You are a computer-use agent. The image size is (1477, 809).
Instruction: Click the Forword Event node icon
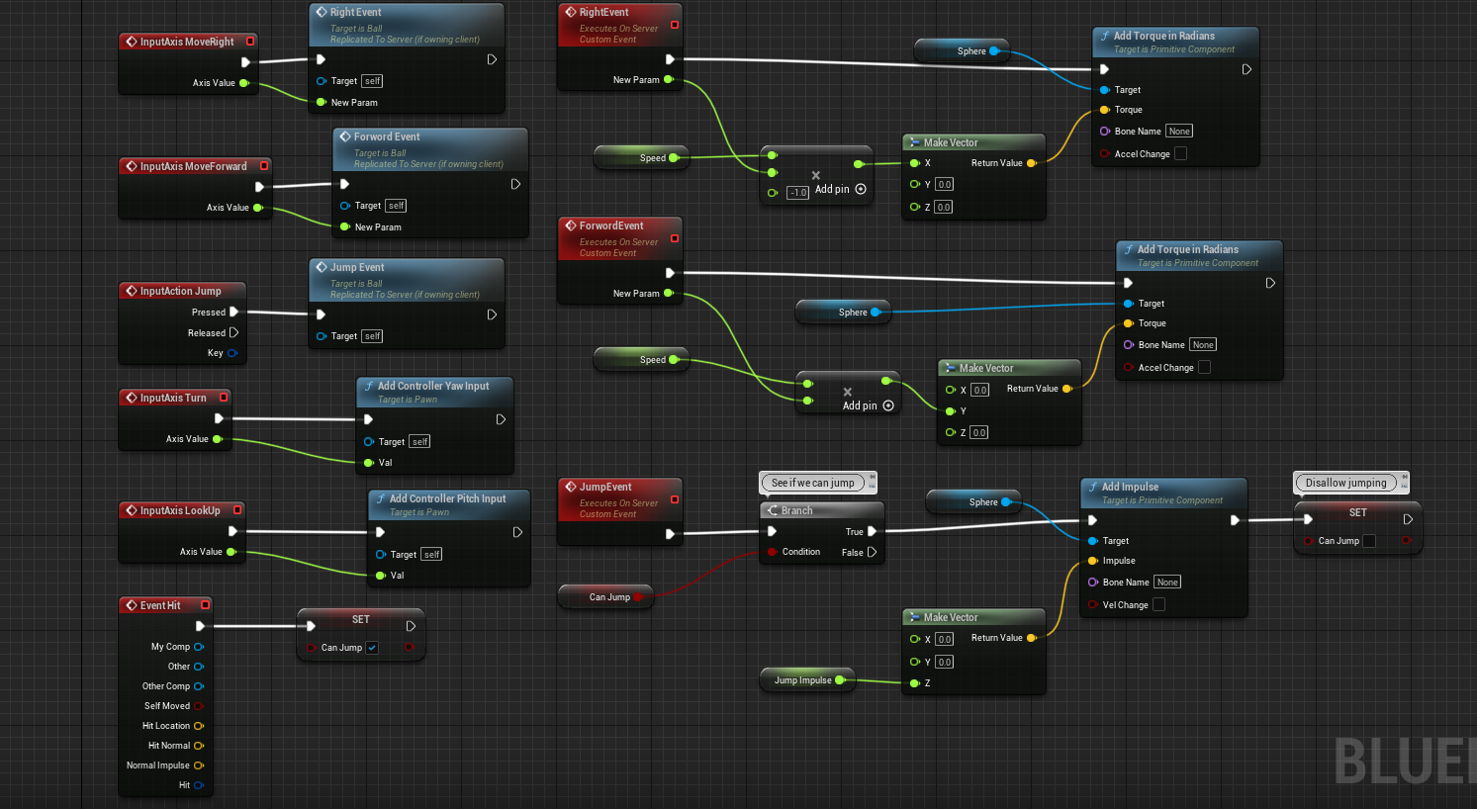[x=344, y=136]
